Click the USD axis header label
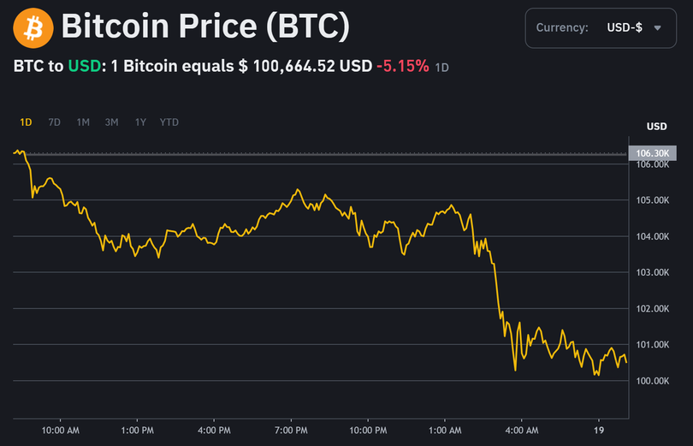The height and width of the screenshot is (446, 693). click(x=656, y=127)
